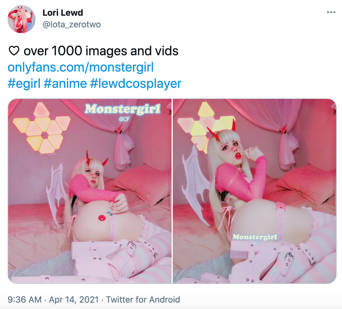
Task: Open the #anime hashtag
Action: pyautogui.click(x=65, y=84)
